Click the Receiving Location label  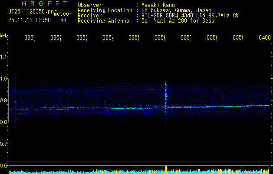pyautogui.click(x=105, y=10)
